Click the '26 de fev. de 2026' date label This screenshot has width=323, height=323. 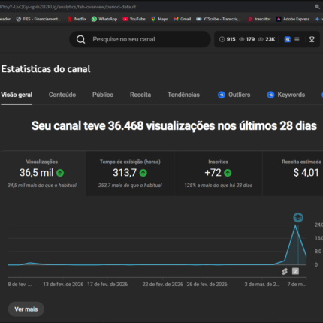point(207,285)
